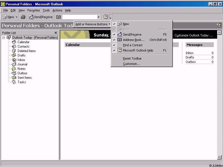This screenshot has width=223, height=167.
Task: Expand the Find a Contact combo box
Action: click(98, 17)
